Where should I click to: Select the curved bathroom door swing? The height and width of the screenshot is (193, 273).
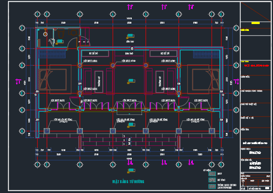pos(72,43)
